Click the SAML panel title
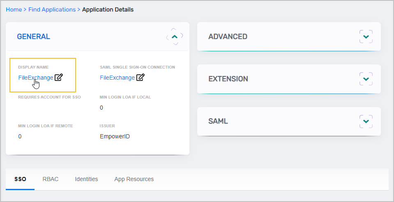Viewport: 394px width, 202px height. (x=218, y=122)
